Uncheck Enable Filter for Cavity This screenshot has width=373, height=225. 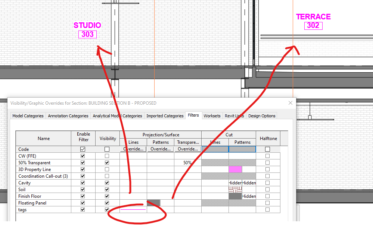click(x=83, y=183)
